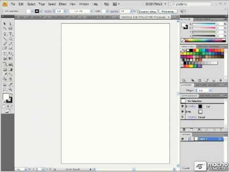Toggle visibility of Stroke in Appearance panel
Viewport: 229px width, 172px height.
click(182, 106)
